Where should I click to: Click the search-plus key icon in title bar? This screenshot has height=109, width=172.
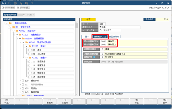4,3
